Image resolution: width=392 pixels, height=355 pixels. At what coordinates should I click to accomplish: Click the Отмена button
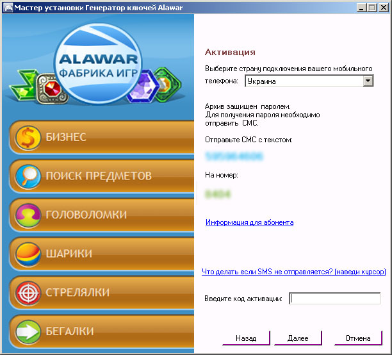click(x=357, y=338)
